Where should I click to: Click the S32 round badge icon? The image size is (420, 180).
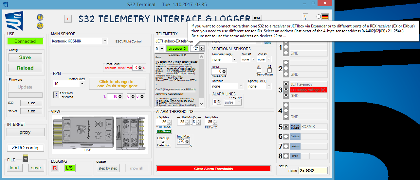point(40,25)
